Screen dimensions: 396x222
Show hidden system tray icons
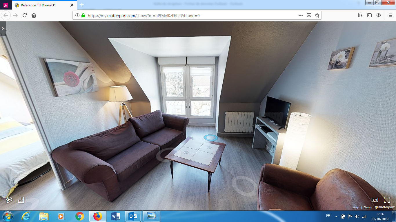pos(337,216)
